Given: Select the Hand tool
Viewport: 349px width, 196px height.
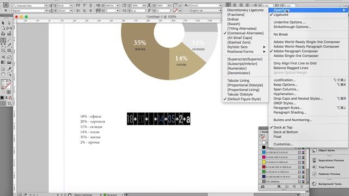Looking at the screenshot, I should coord(3,75).
